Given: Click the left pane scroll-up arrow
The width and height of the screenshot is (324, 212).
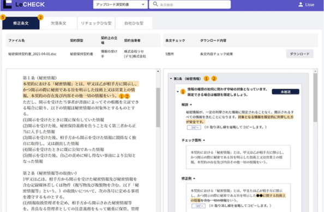Looking at the screenshot, I should pos(158,71).
